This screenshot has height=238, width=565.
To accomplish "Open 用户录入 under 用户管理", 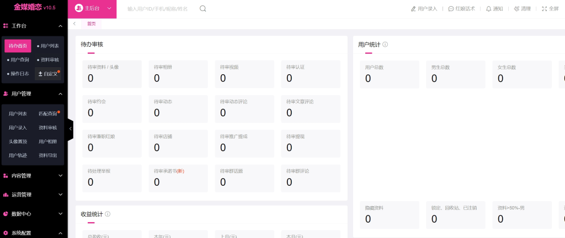I will (x=18, y=128).
